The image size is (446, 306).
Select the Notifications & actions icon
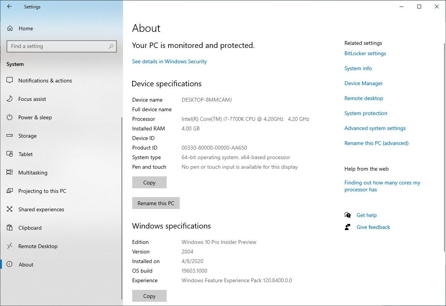coord(10,81)
